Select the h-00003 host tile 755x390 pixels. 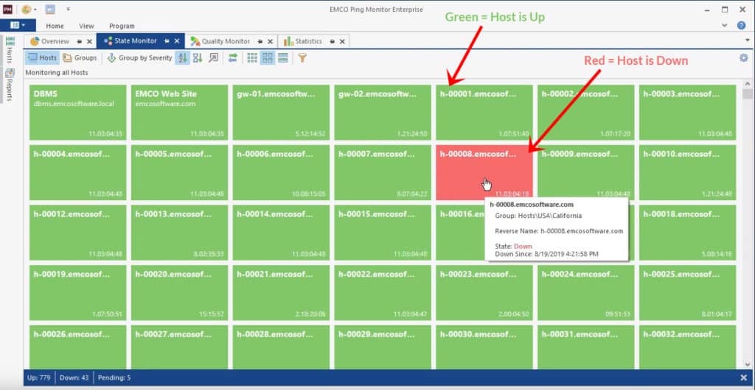(688, 113)
